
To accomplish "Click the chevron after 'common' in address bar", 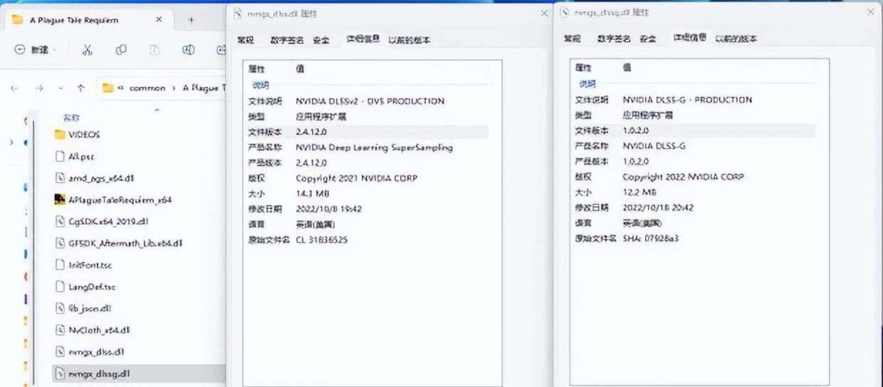I will [x=173, y=88].
